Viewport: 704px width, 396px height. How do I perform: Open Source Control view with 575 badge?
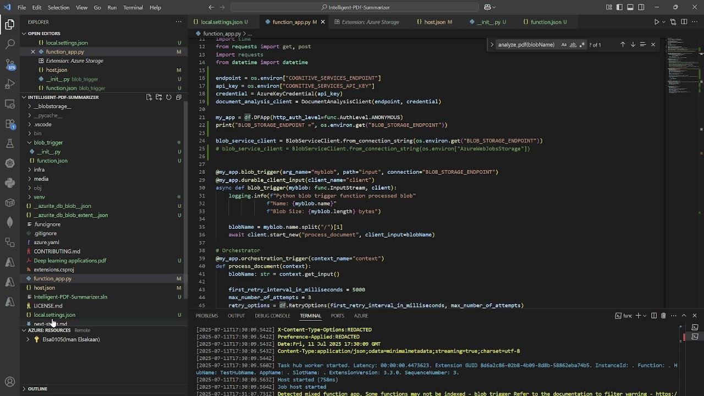tap(10, 64)
